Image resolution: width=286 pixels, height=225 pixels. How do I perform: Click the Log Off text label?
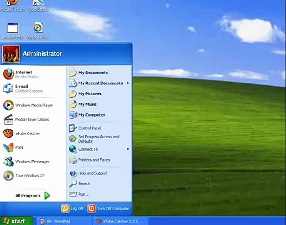[x=77, y=209]
